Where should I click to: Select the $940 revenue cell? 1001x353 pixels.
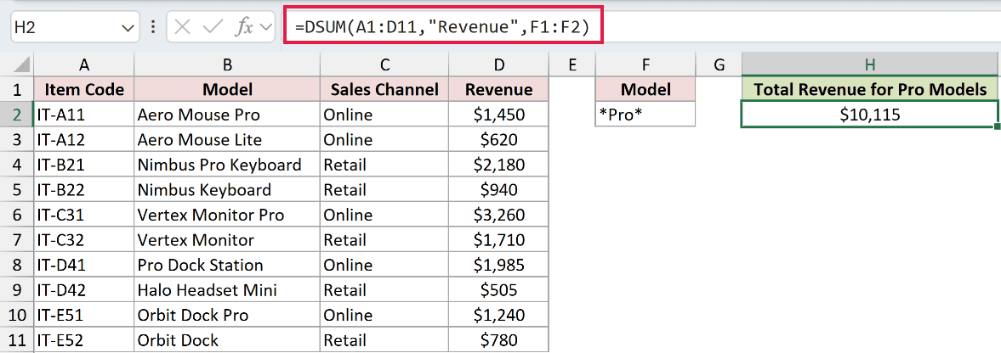click(498, 190)
